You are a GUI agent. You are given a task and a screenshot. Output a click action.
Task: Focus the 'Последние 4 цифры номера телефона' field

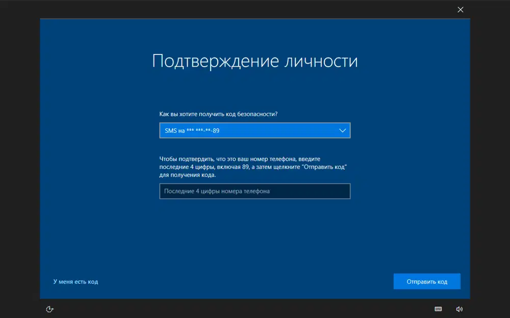255,191
